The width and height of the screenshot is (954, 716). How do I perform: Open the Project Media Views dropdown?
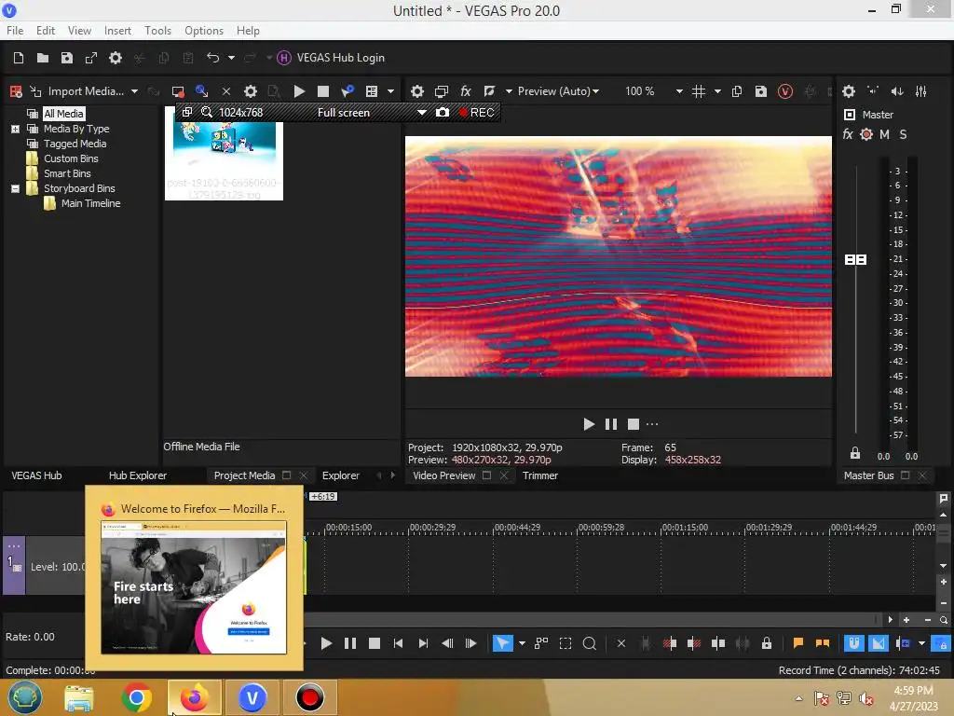(390, 91)
